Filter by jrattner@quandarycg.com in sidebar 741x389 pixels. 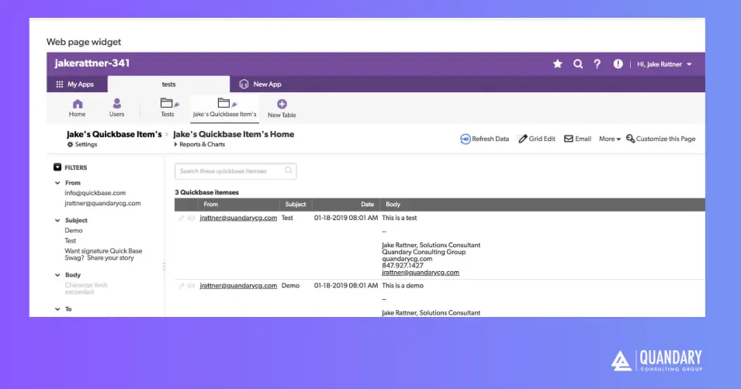tap(102, 204)
